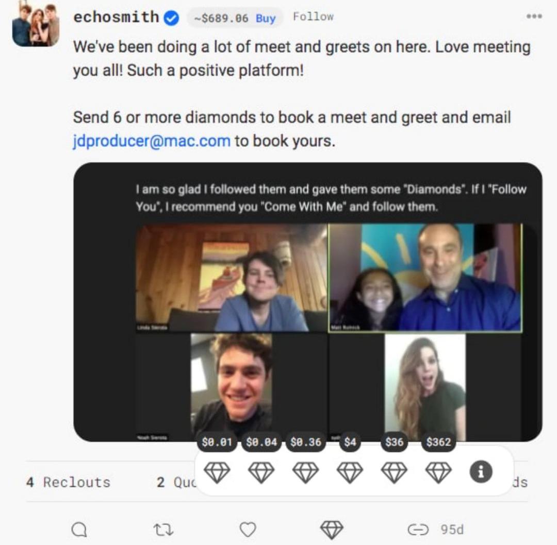557x545 pixels.
Task: Open the three-dot post options menu
Action: tap(534, 16)
